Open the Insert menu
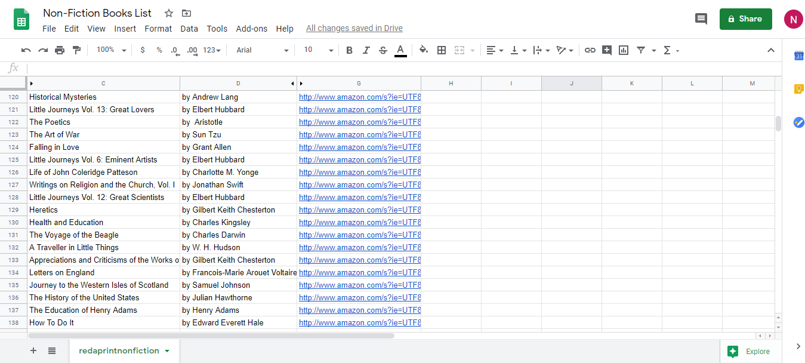The width and height of the screenshot is (805, 363). pos(125,29)
